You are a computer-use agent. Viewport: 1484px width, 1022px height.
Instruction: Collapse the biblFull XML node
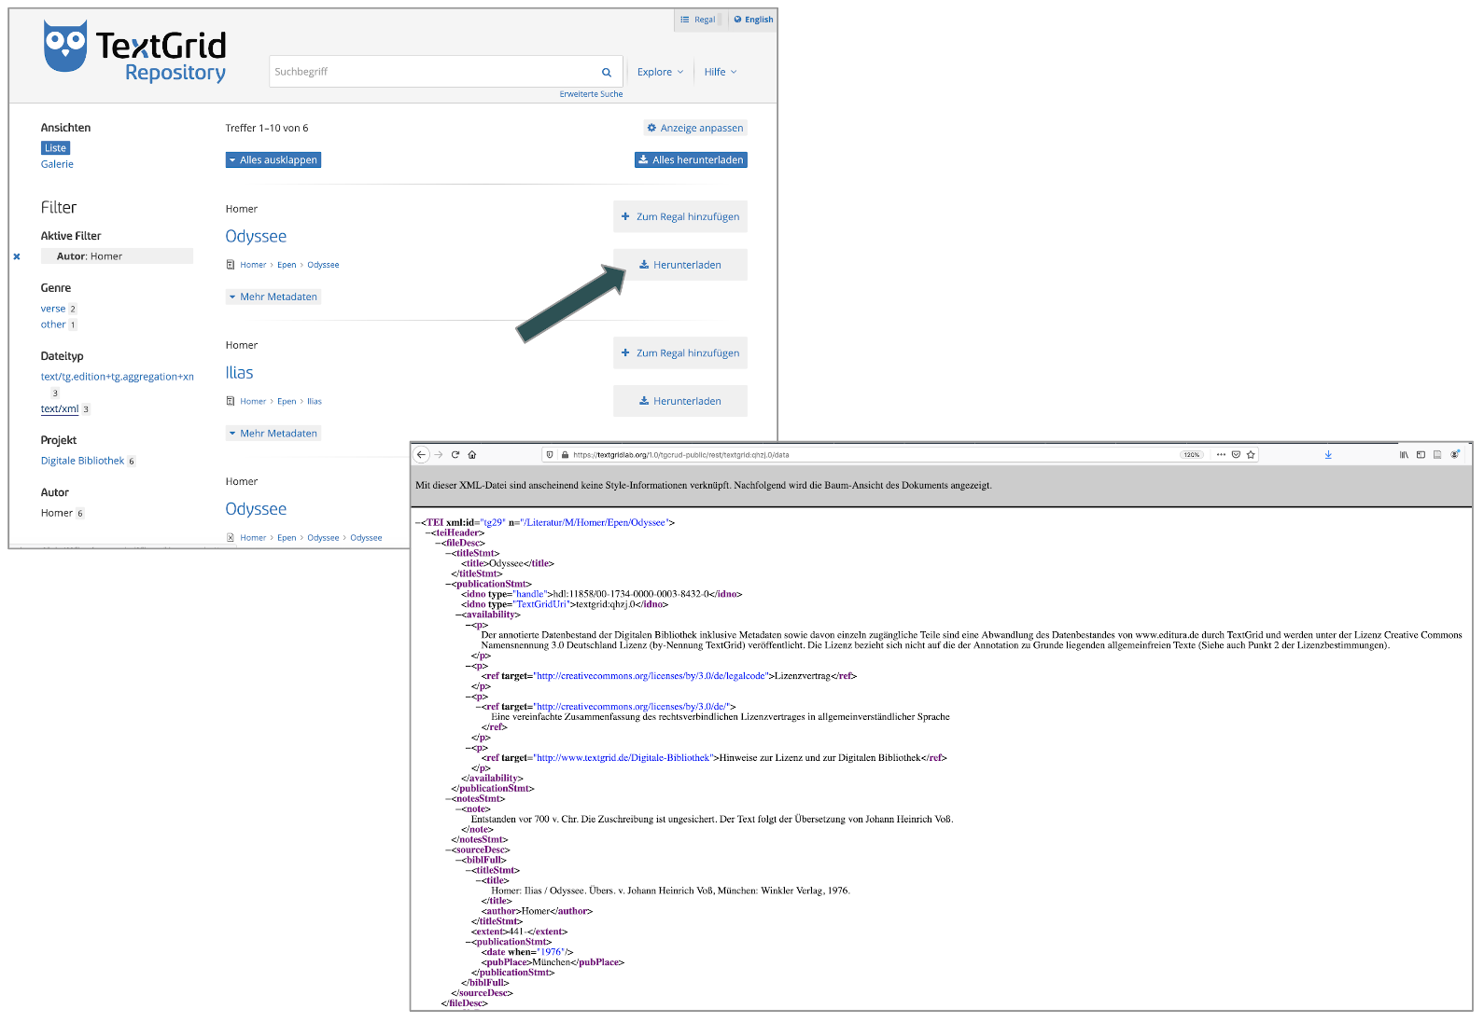pos(458,861)
